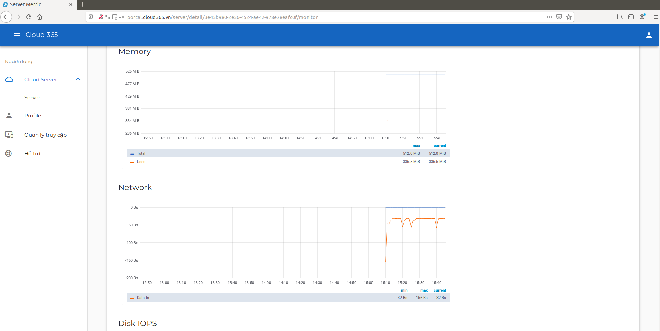
Task: Collapse the Cloud Server menu chevron
Action: tap(78, 79)
